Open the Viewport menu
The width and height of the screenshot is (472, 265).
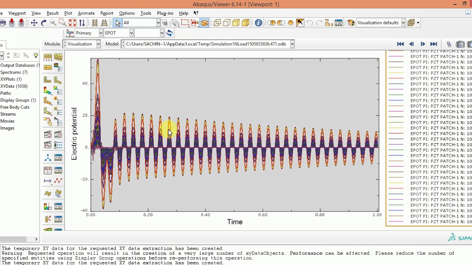point(17,13)
